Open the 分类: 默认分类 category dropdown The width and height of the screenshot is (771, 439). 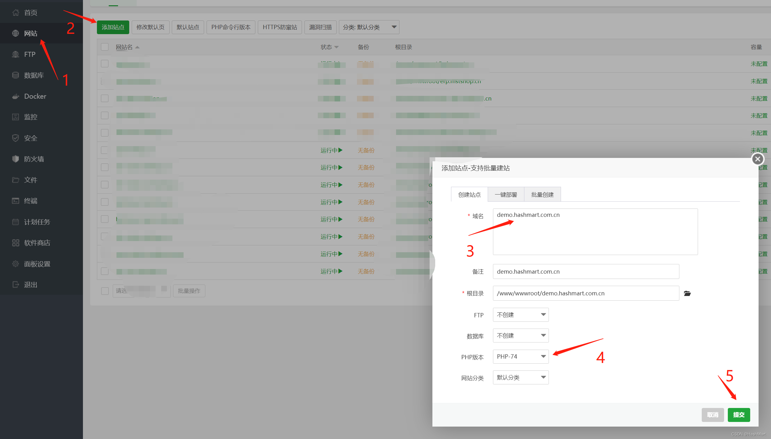[x=369, y=27]
